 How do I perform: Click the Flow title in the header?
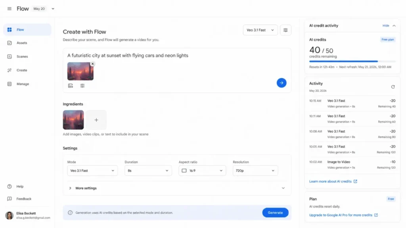click(23, 9)
